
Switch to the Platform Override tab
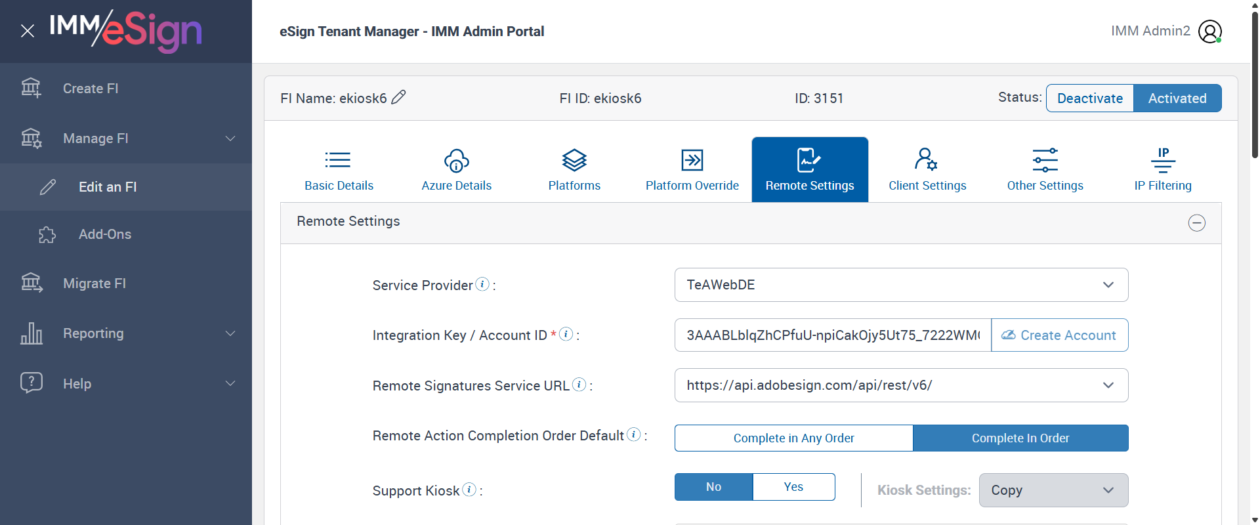[692, 169]
